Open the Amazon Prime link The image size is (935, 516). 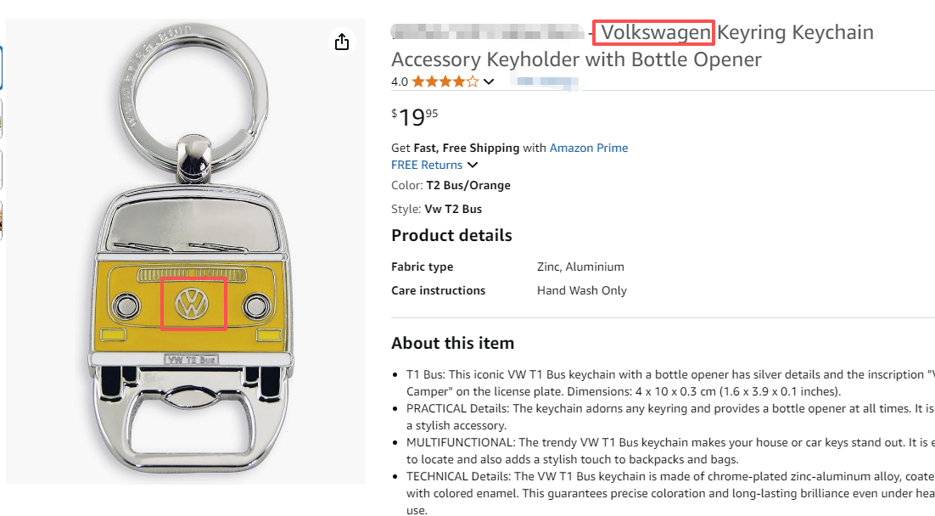point(589,148)
